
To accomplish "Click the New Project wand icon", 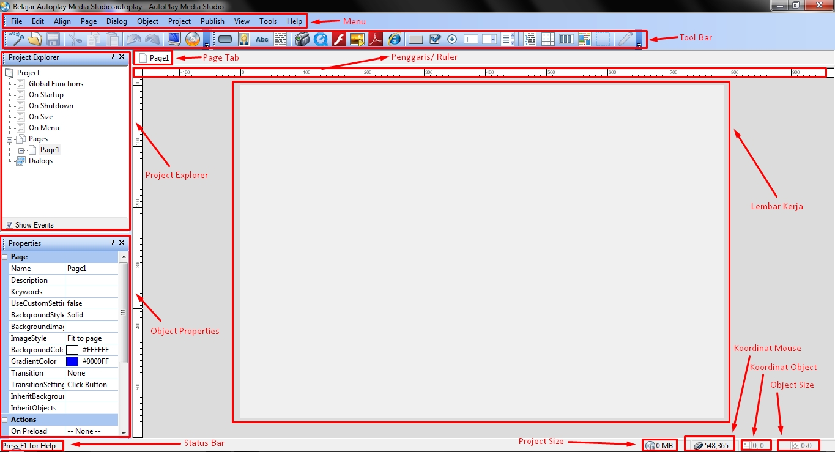I will coord(17,39).
